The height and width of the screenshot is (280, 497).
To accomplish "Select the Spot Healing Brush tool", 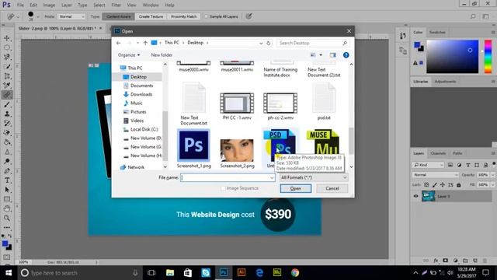I will click(7, 95).
